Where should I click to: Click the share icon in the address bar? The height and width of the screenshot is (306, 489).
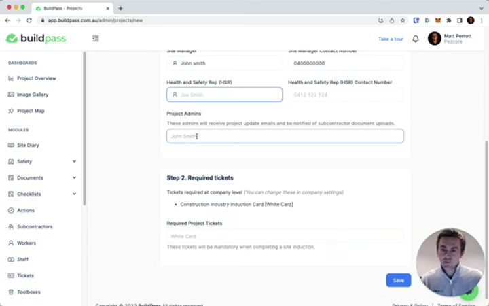click(x=392, y=20)
